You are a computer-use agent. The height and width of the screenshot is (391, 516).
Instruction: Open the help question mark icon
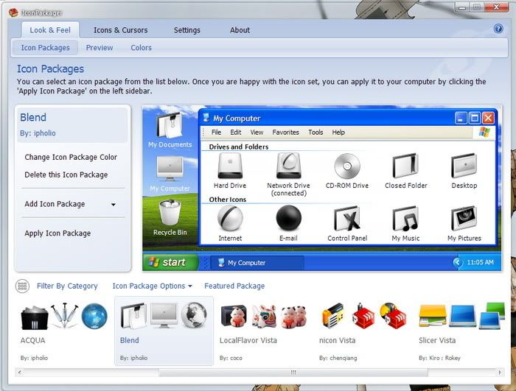click(x=498, y=29)
